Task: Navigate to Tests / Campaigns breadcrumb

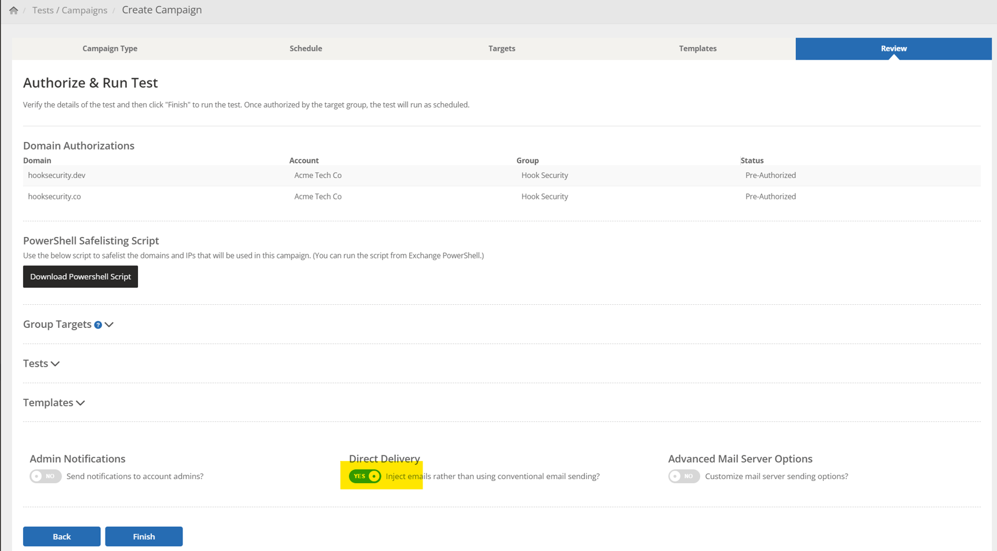Action: point(70,9)
